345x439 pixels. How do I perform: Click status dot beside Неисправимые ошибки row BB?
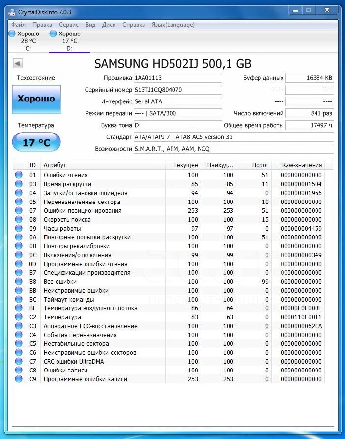(19, 290)
